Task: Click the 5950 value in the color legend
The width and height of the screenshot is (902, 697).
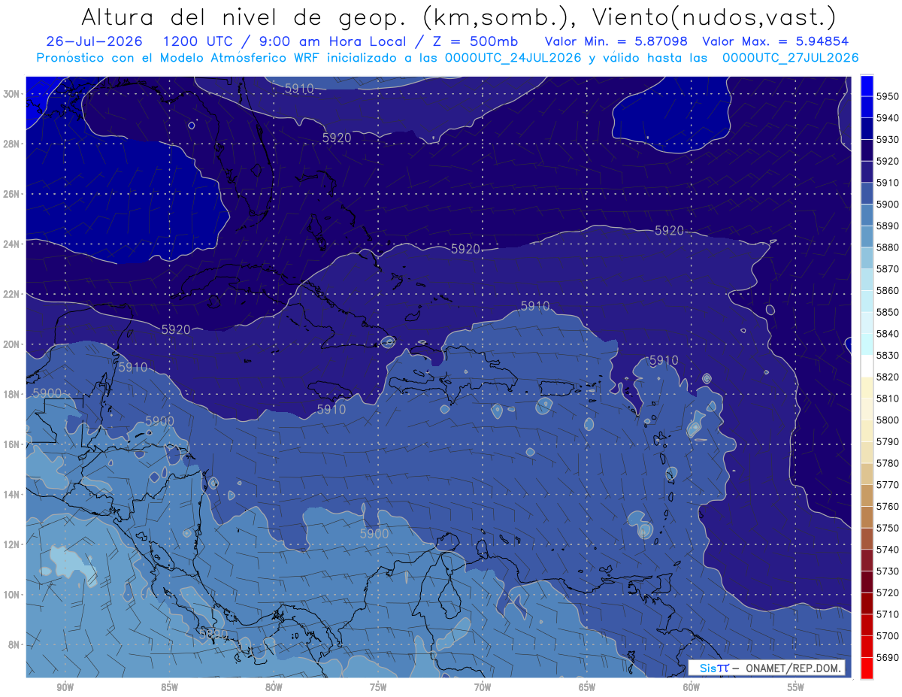Action: [x=888, y=96]
